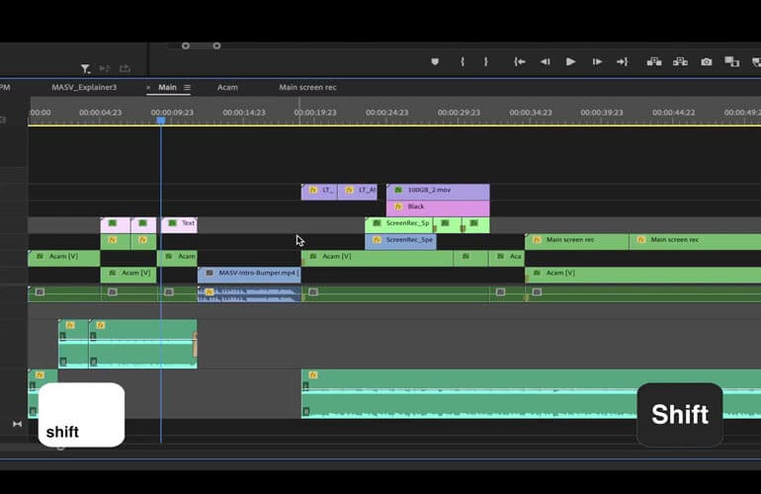Select the short Aca clip
Viewport: 761px width, 494px height.
(507, 258)
